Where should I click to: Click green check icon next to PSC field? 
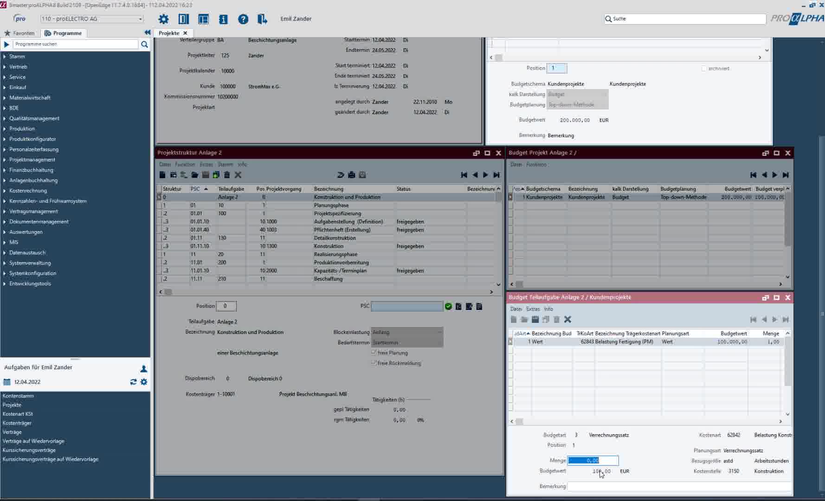[448, 306]
